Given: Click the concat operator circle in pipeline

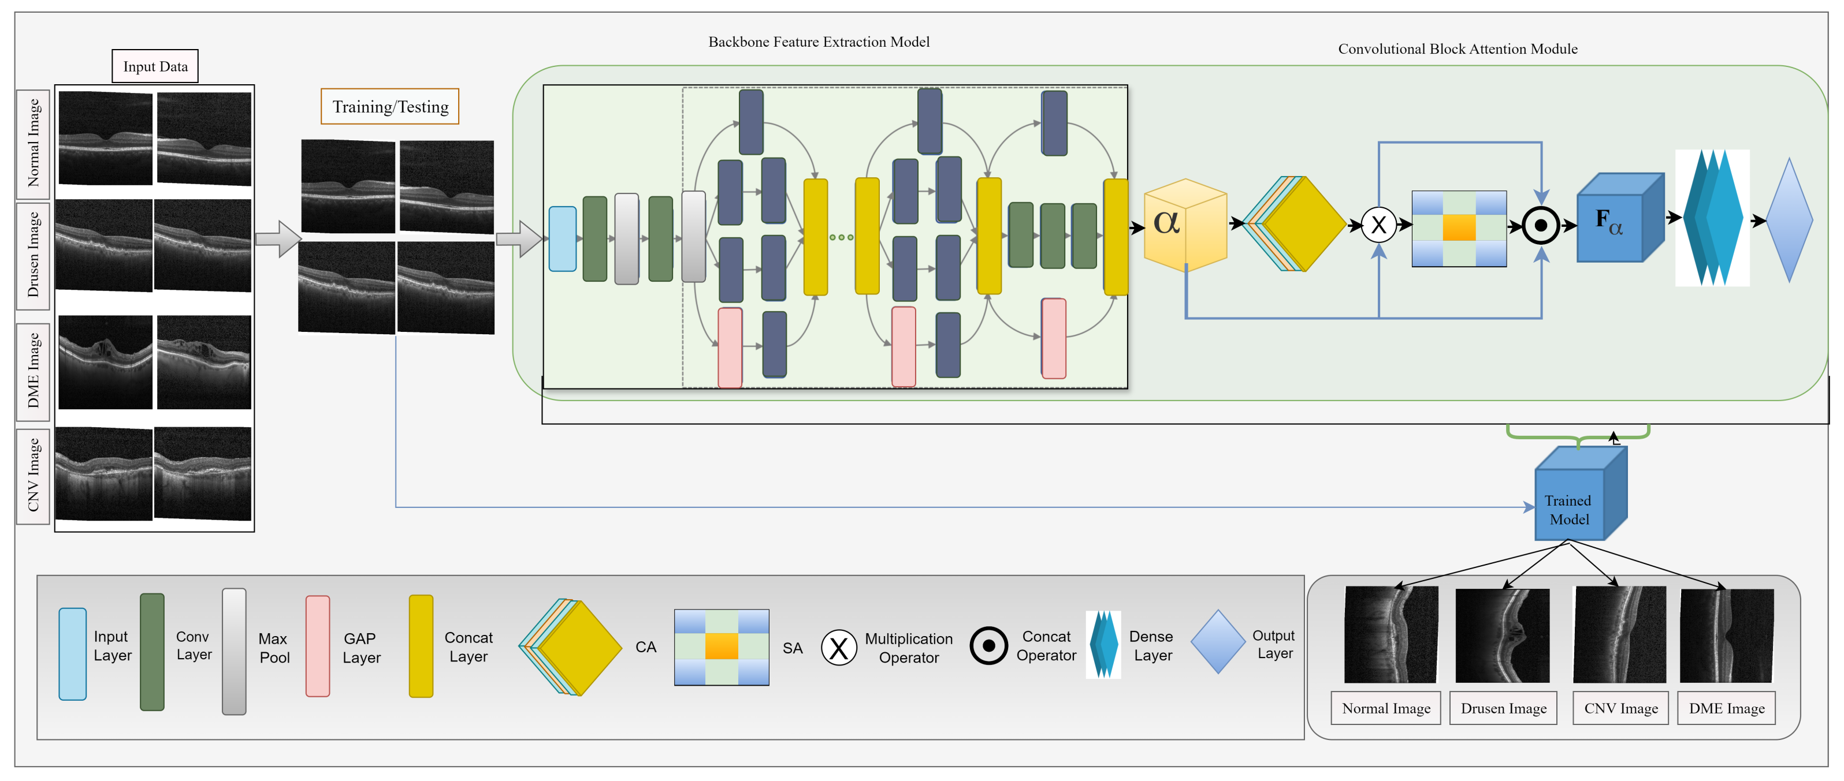Looking at the screenshot, I should point(1541,226).
